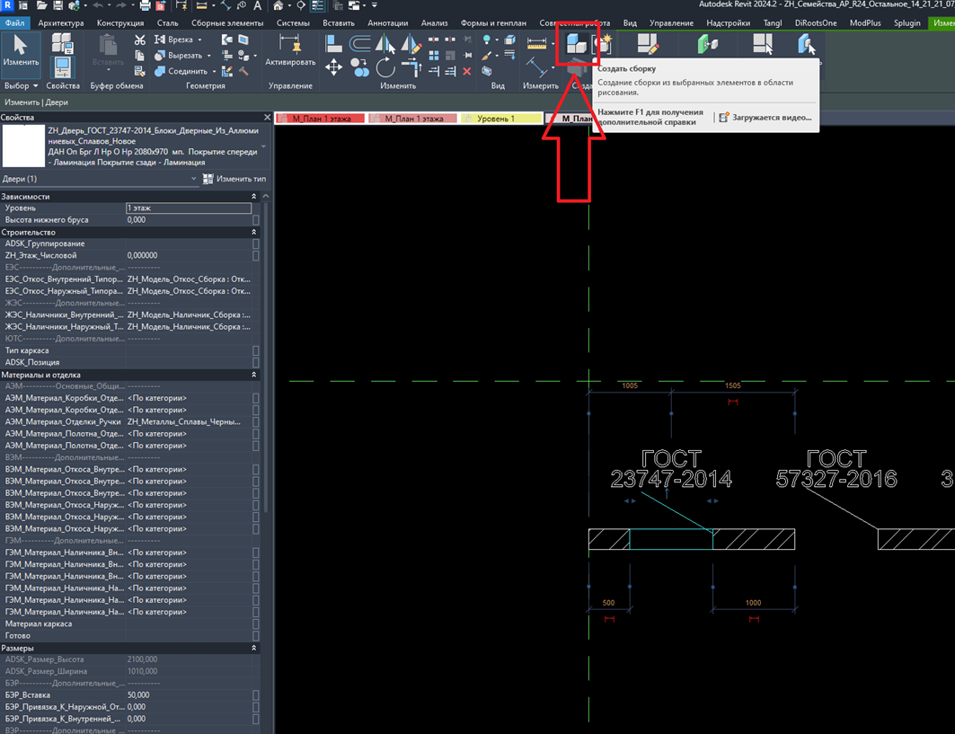Click the Demolish hammer icon
Viewport: 955px width, 734px height.
click(243, 71)
